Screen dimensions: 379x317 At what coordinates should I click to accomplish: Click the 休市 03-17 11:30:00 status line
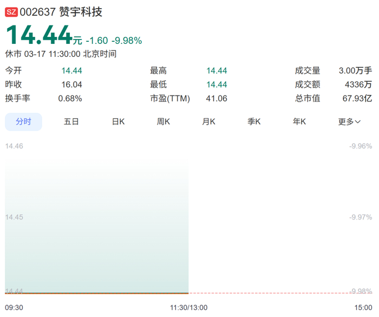(x=61, y=54)
